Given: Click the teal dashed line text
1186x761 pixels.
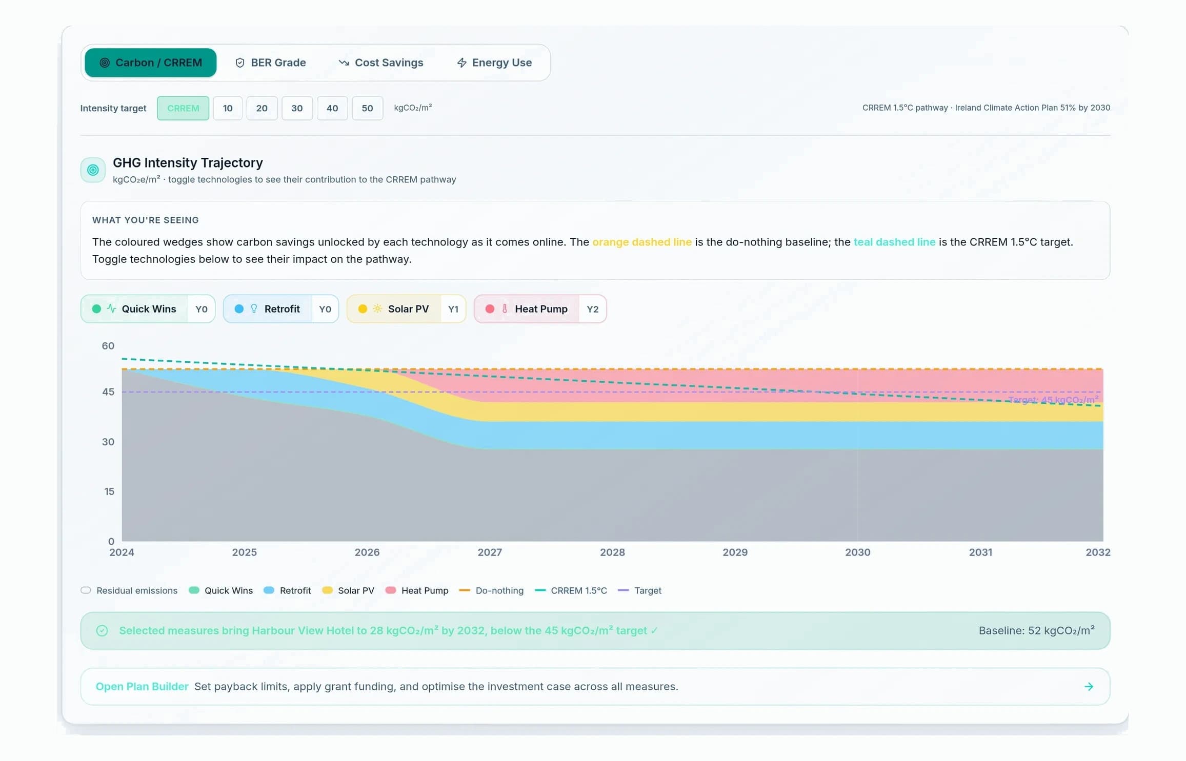Looking at the screenshot, I should coord(894,242).
